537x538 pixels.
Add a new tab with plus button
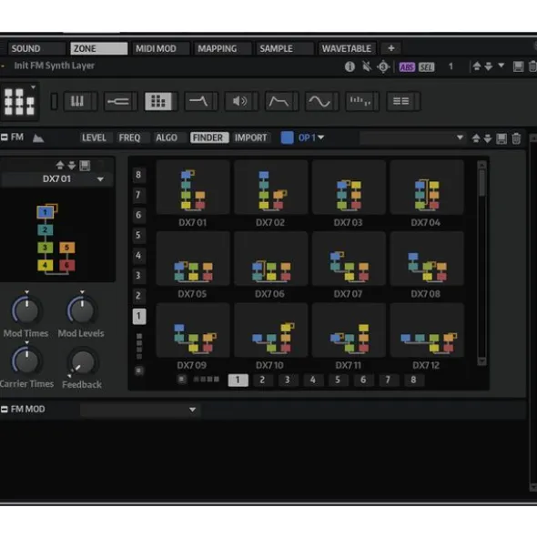point(391,48)
